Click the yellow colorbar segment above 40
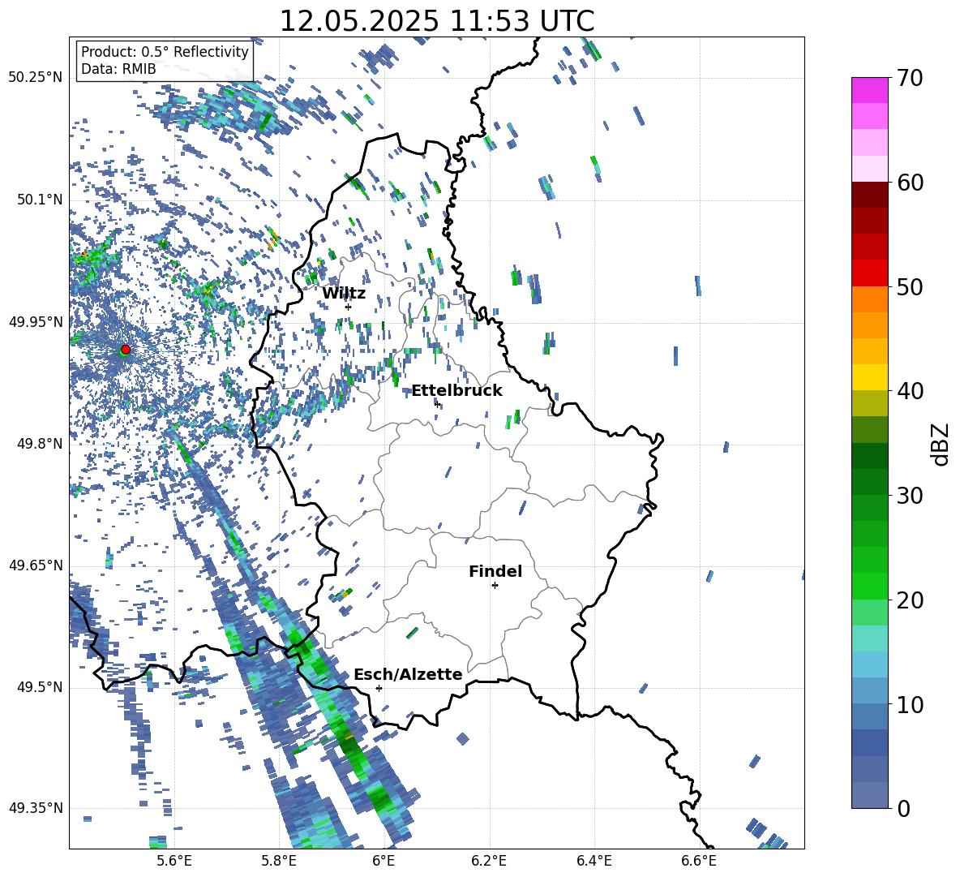The height and width of the screenshot is (877, 960). [869, 377]
